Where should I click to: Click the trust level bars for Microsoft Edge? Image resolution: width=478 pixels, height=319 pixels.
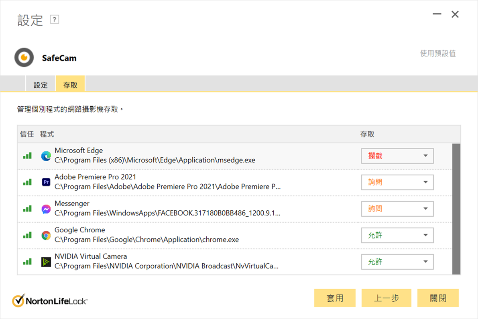[x=27, y=156]
